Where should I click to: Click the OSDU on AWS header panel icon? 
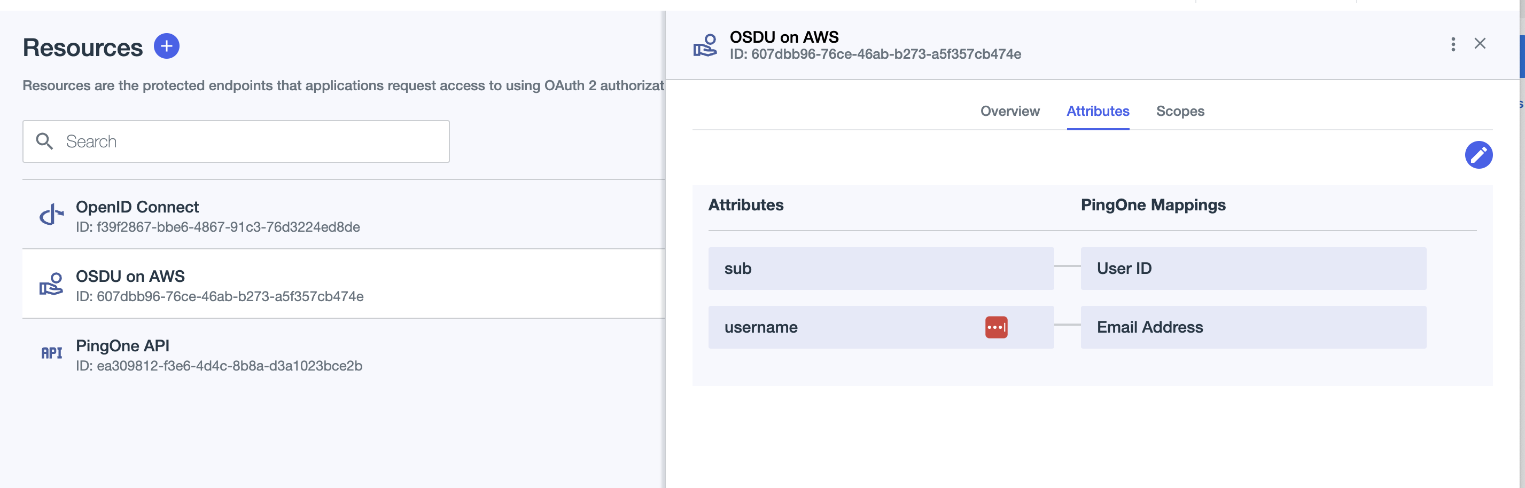tap(705, 45)
